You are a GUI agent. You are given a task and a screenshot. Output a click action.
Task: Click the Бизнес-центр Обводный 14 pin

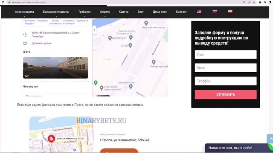[131, 37]
